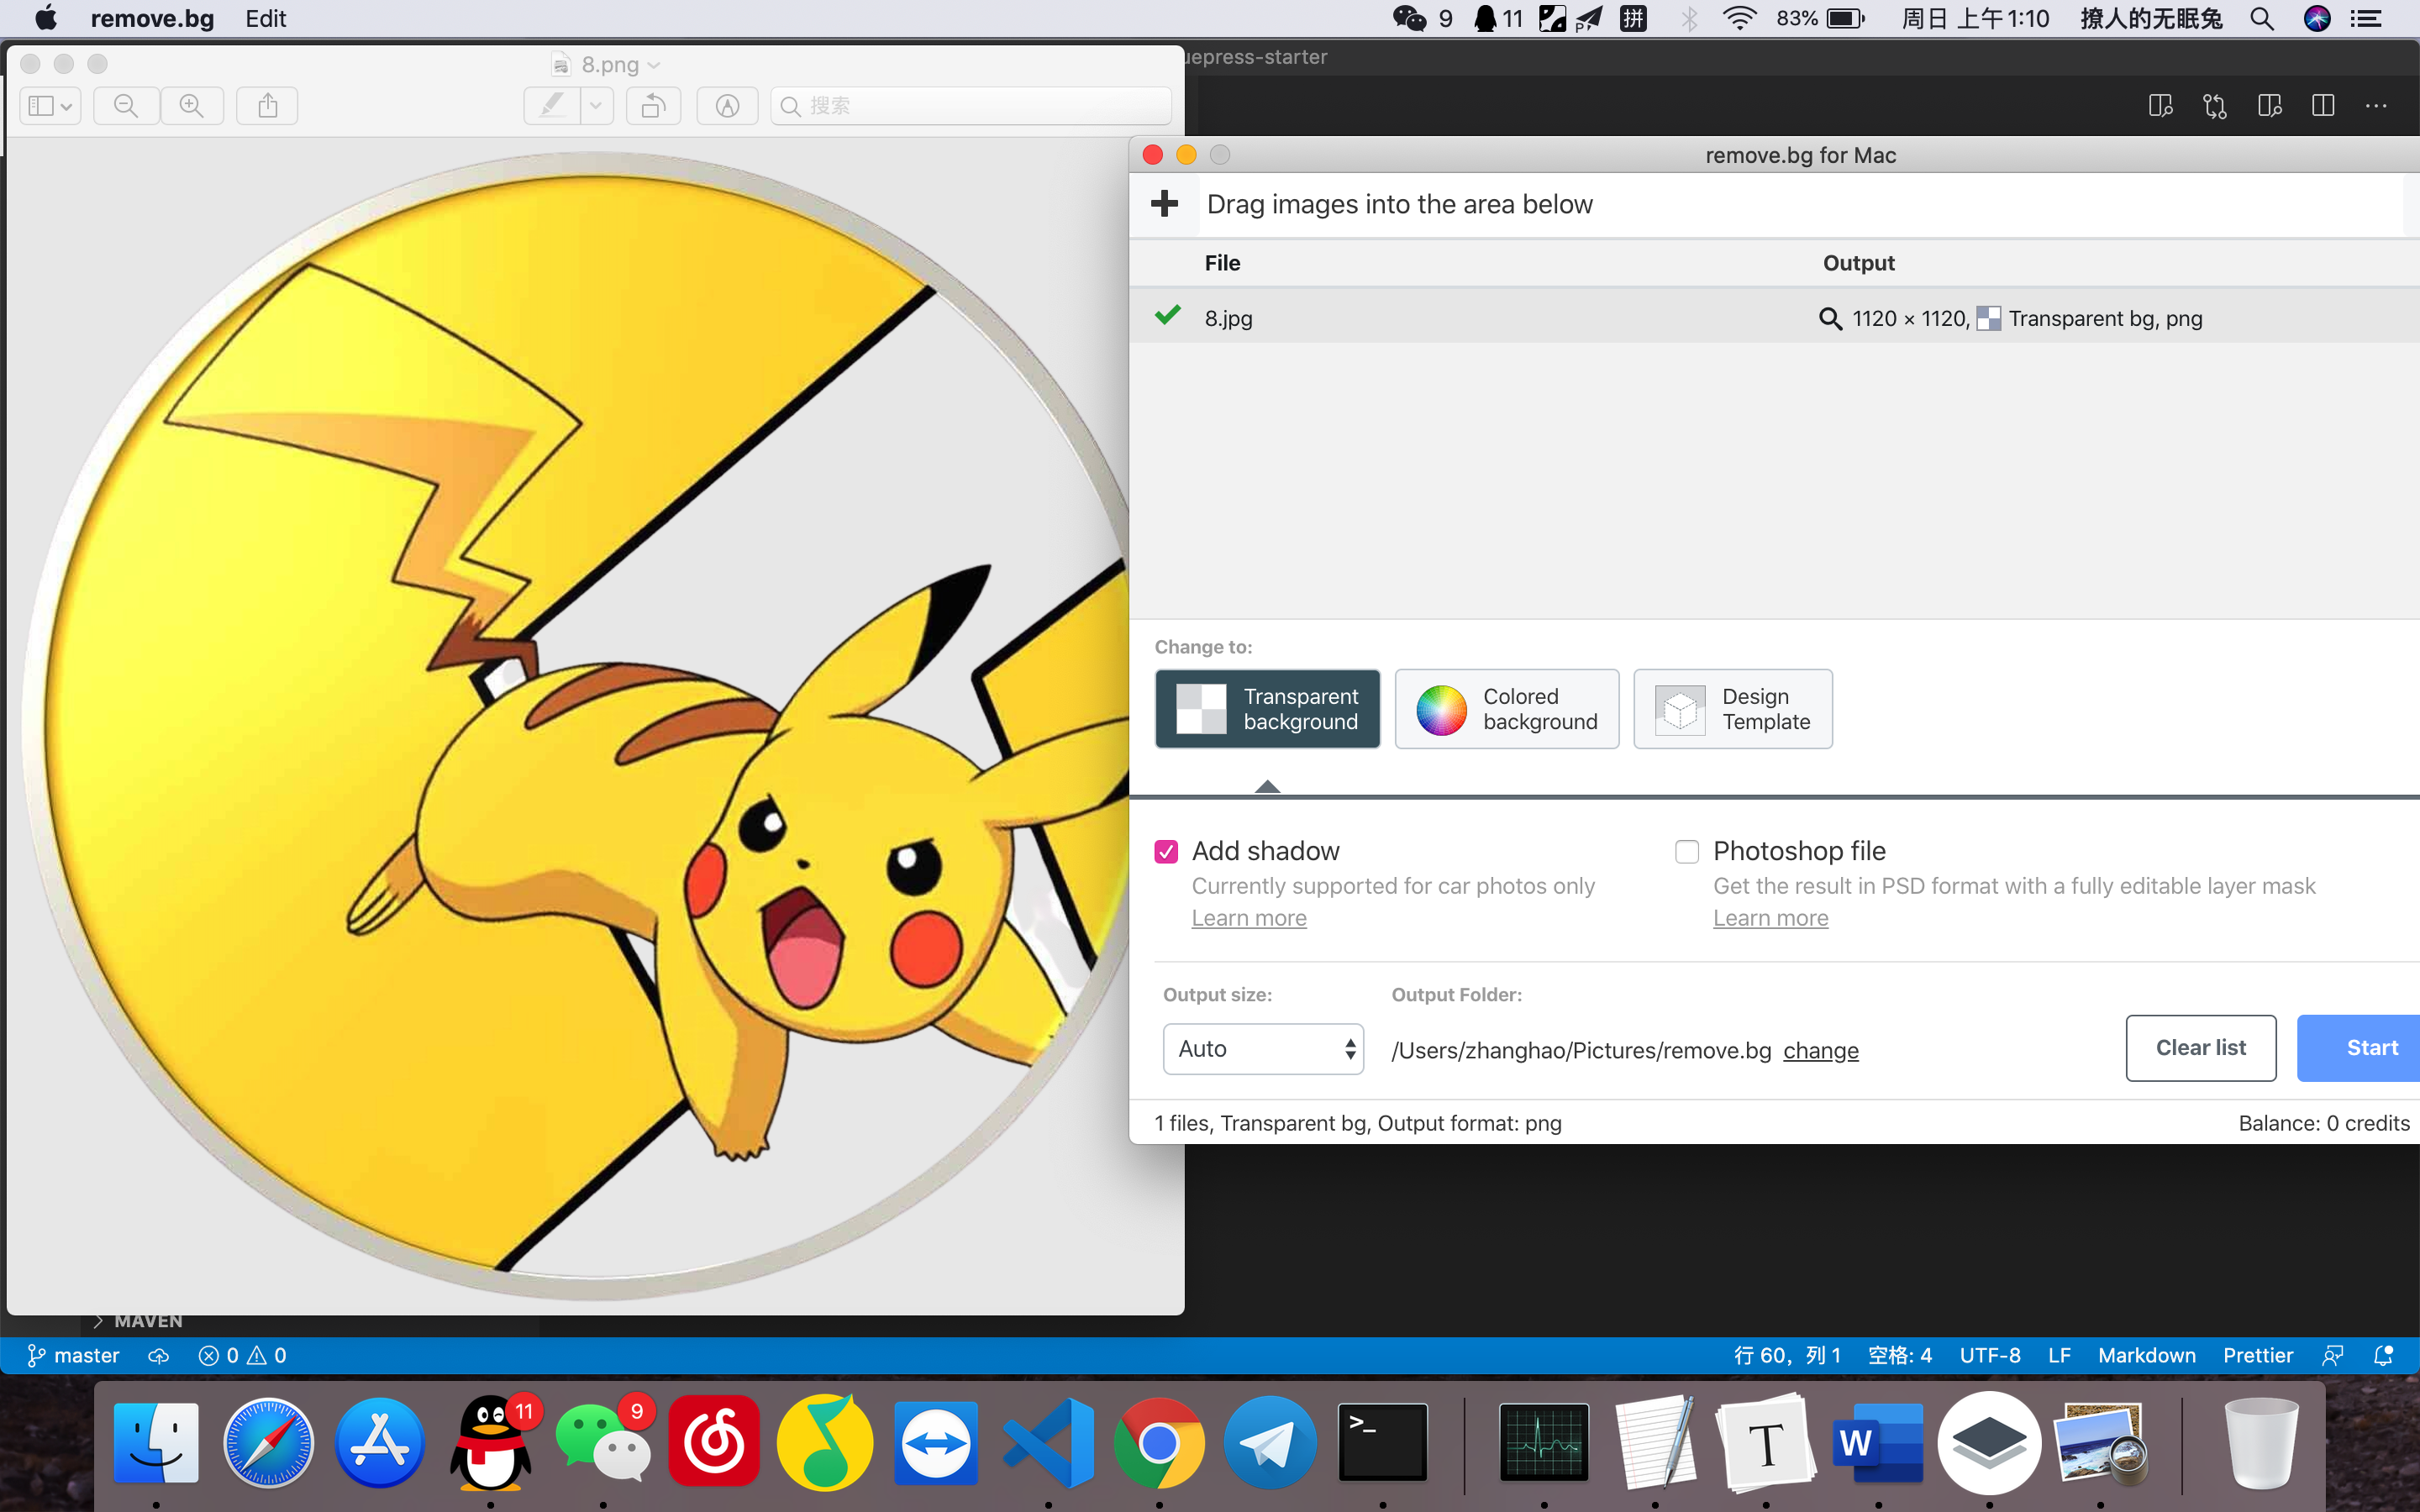Viewport: 2420px width, 1512px height.
Task: Open the split editor icon in VS Code
Action: [2323, 105]
